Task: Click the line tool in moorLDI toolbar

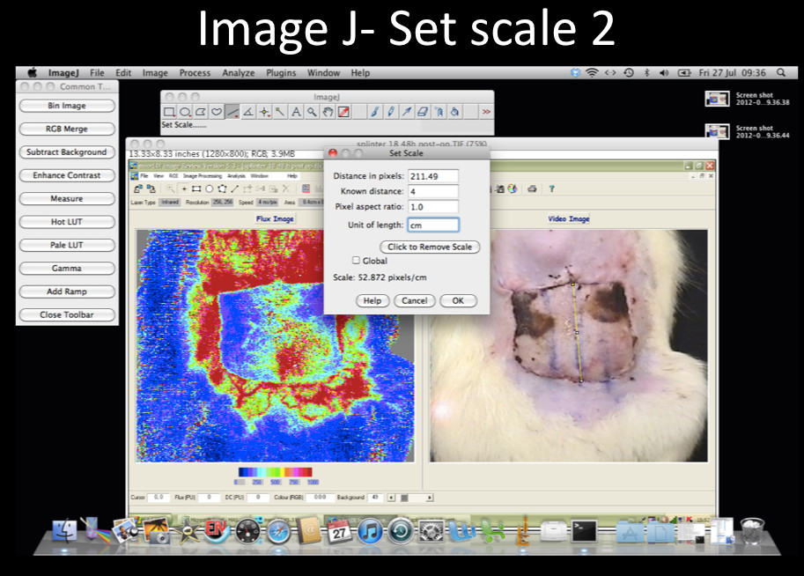Action: click(235, 188)
